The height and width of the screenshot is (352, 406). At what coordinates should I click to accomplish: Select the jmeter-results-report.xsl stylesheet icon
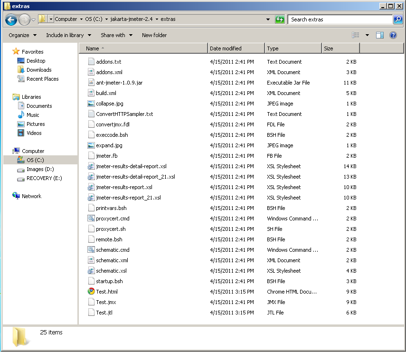click(91, 187)
